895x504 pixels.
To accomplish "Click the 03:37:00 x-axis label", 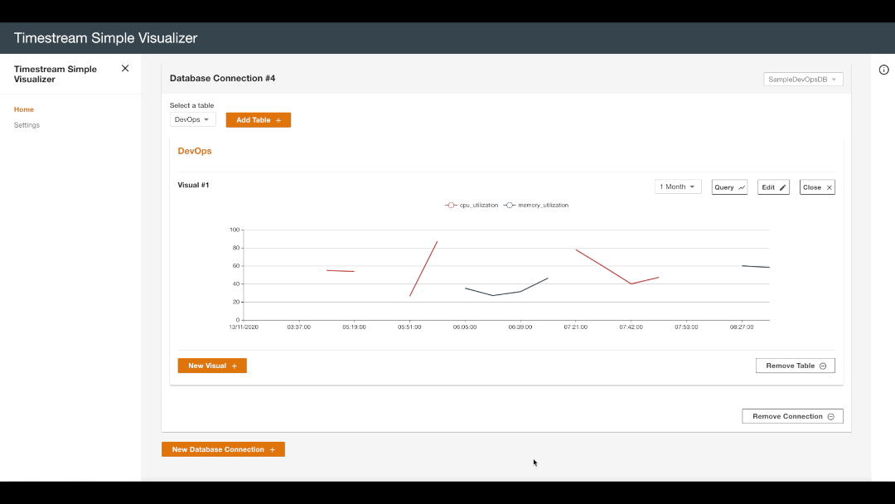I will click(298, 327).
